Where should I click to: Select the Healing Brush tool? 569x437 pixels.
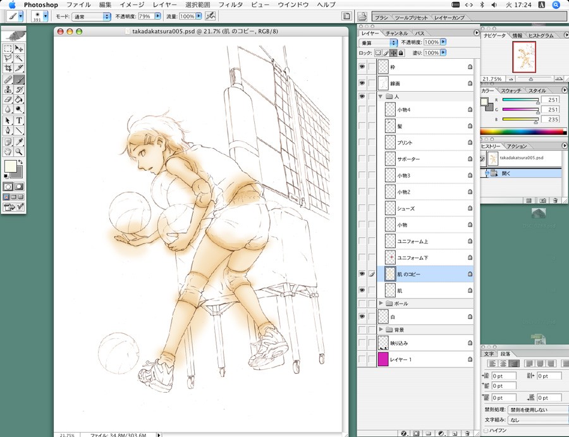(x=8, y=80)
